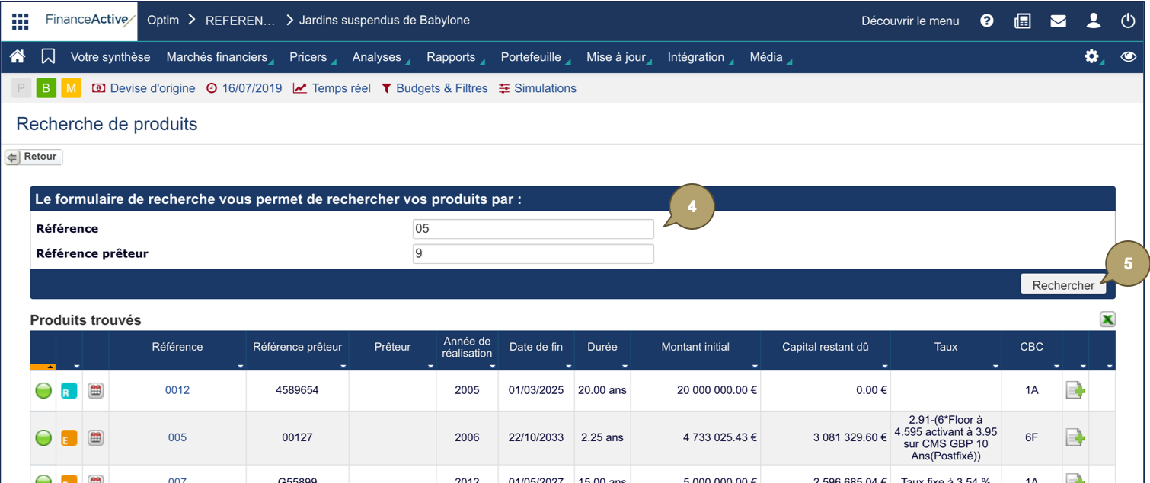
Task: Open product 005 details link
Action: 177,437
